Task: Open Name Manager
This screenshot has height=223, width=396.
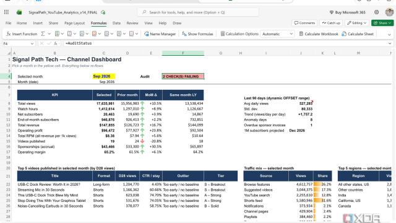Action: (160, 34)
